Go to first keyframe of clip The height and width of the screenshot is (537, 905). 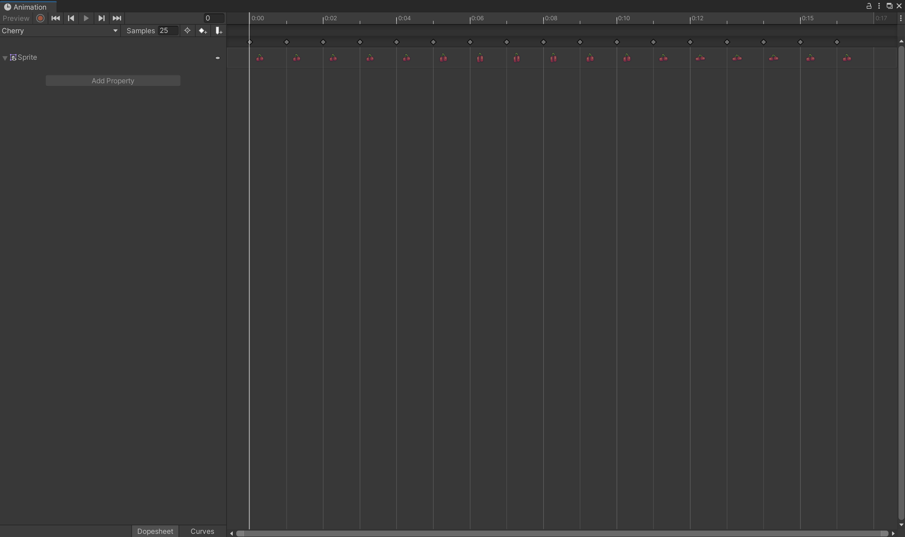55,18
